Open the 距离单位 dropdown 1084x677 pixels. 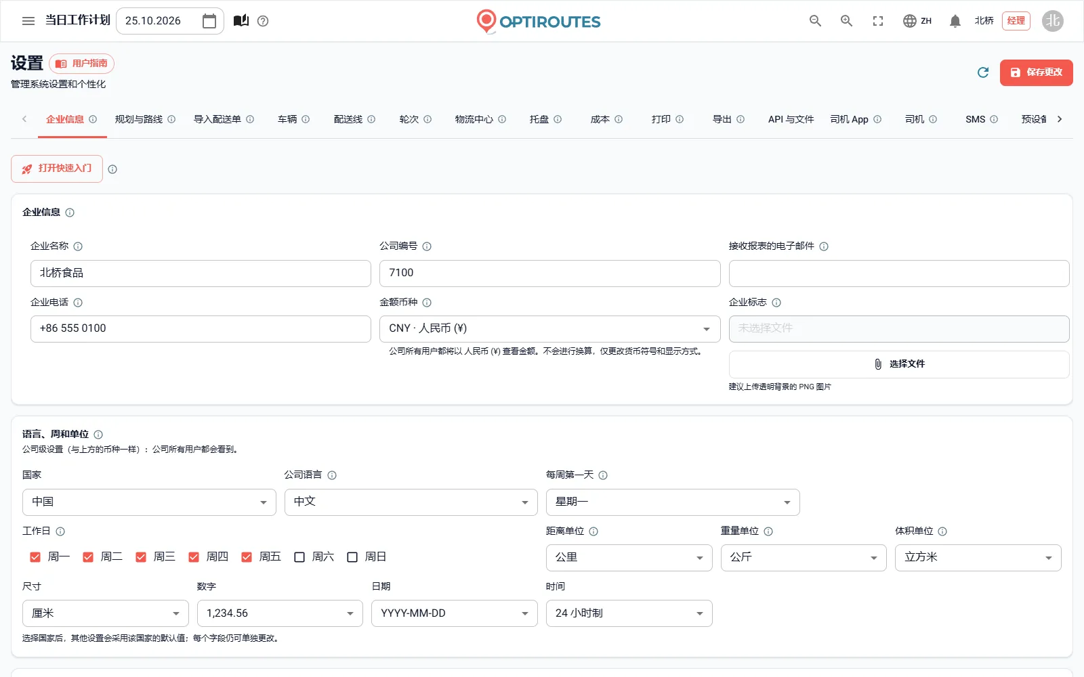pyautogui.click(x=629, y=558)
